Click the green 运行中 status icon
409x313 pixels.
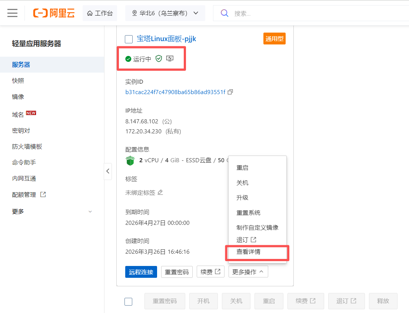coord(128,59)
